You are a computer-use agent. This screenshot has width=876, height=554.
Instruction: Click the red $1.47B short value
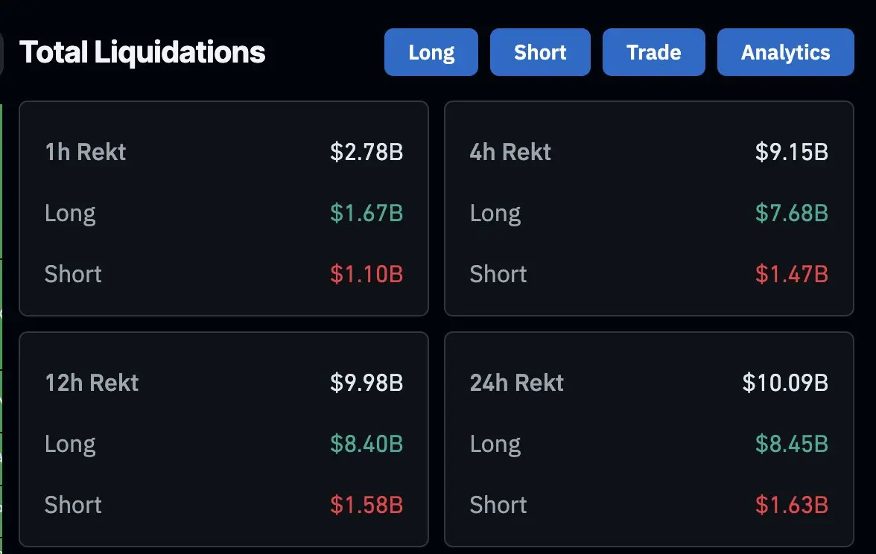(x=791, y=274)
